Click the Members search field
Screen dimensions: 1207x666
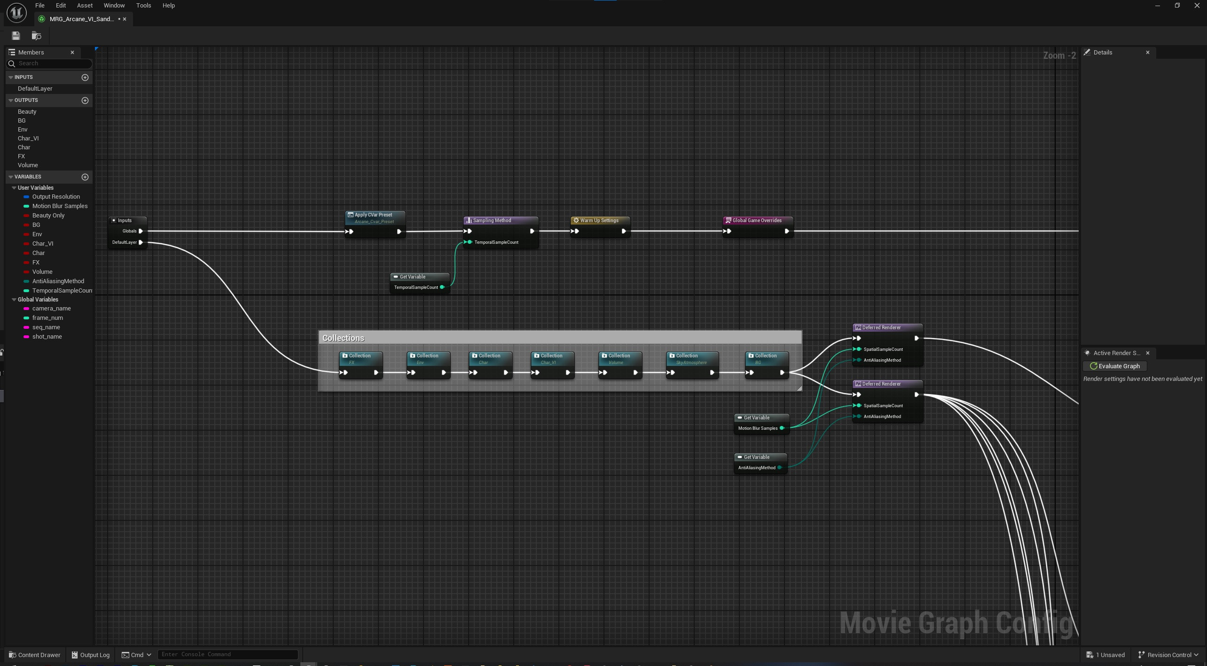(49, 63)
